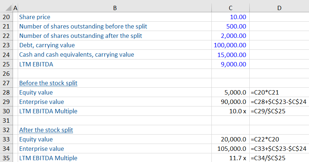Select the 2,000.00 shares after split cell
This screenshot has width=309, height=162.
[x=233, y=36]
